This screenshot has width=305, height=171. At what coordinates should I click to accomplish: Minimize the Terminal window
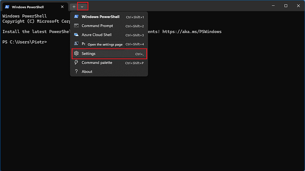point(273,6)
